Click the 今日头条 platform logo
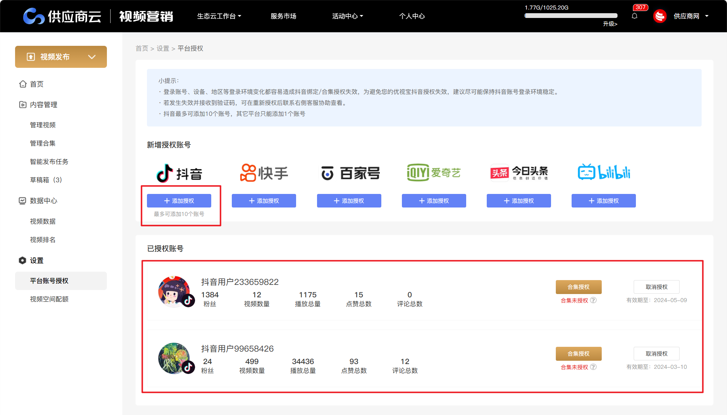This screenshot has width=727, height=415. click(519, 173)
